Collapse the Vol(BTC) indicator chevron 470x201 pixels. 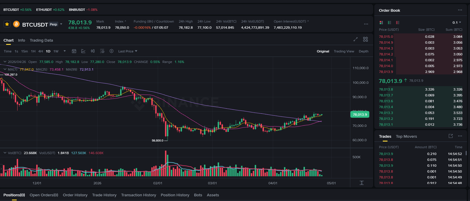click(x=5, y=153)
